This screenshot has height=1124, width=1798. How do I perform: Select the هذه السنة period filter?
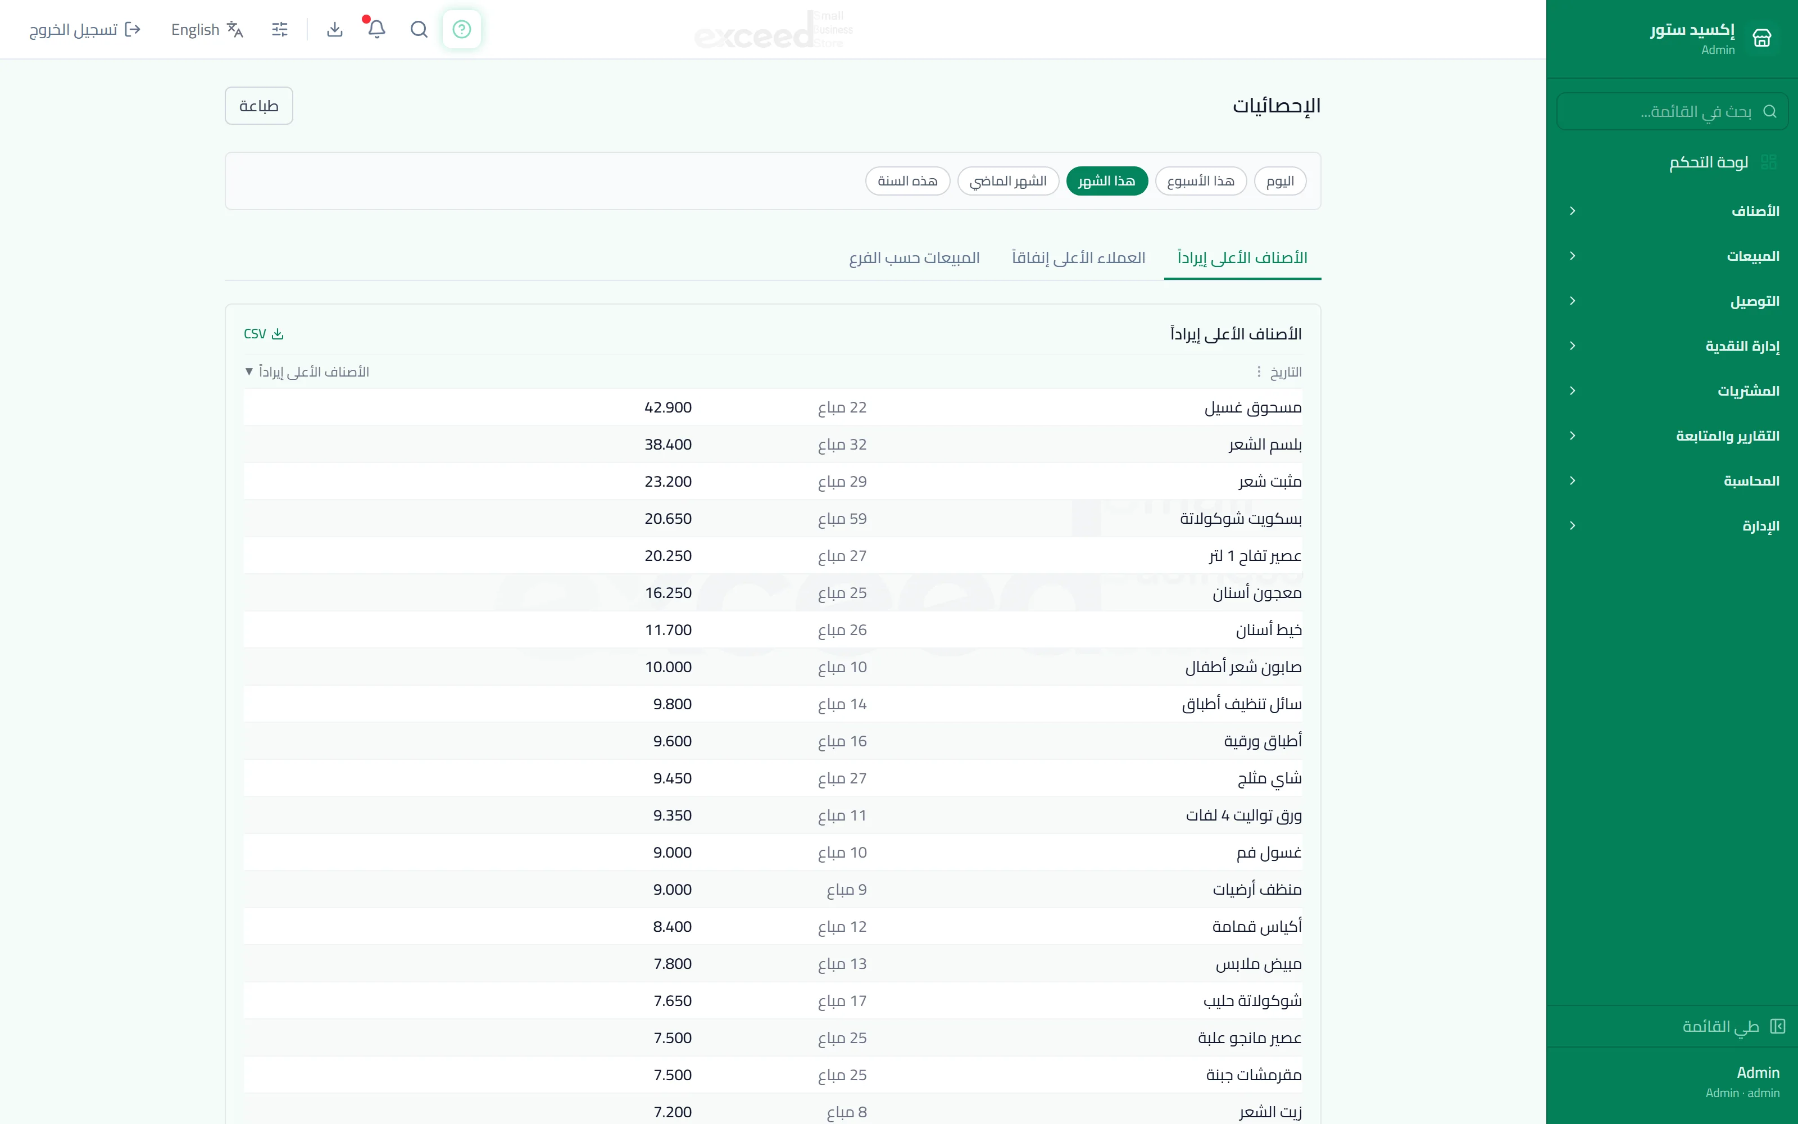[907, 180]
